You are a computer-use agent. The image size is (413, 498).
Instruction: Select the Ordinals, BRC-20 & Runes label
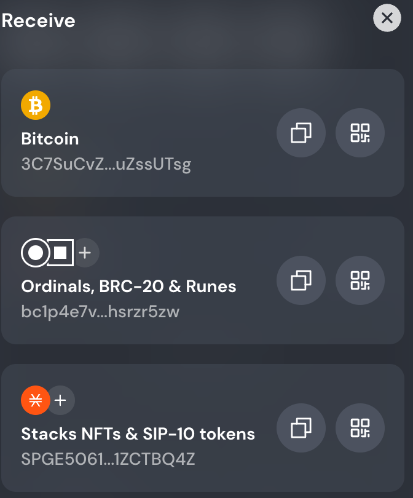(128, 287)
